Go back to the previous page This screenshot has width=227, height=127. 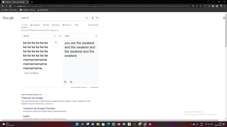pos(3,6)
